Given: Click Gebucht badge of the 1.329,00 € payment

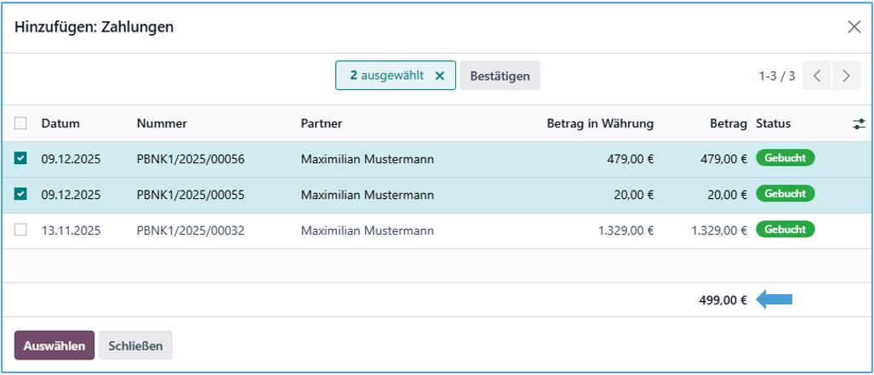Looking at the screenshot, I should pyautogui.click(x=785, y=230).
